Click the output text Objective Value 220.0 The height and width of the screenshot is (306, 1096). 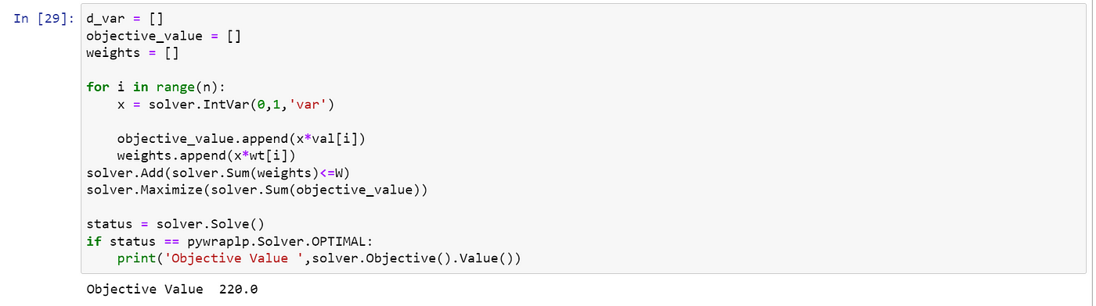pyautogui.click(x=172, y=290)
